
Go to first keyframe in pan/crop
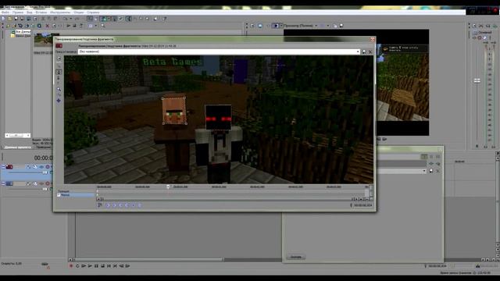(108, 205)
